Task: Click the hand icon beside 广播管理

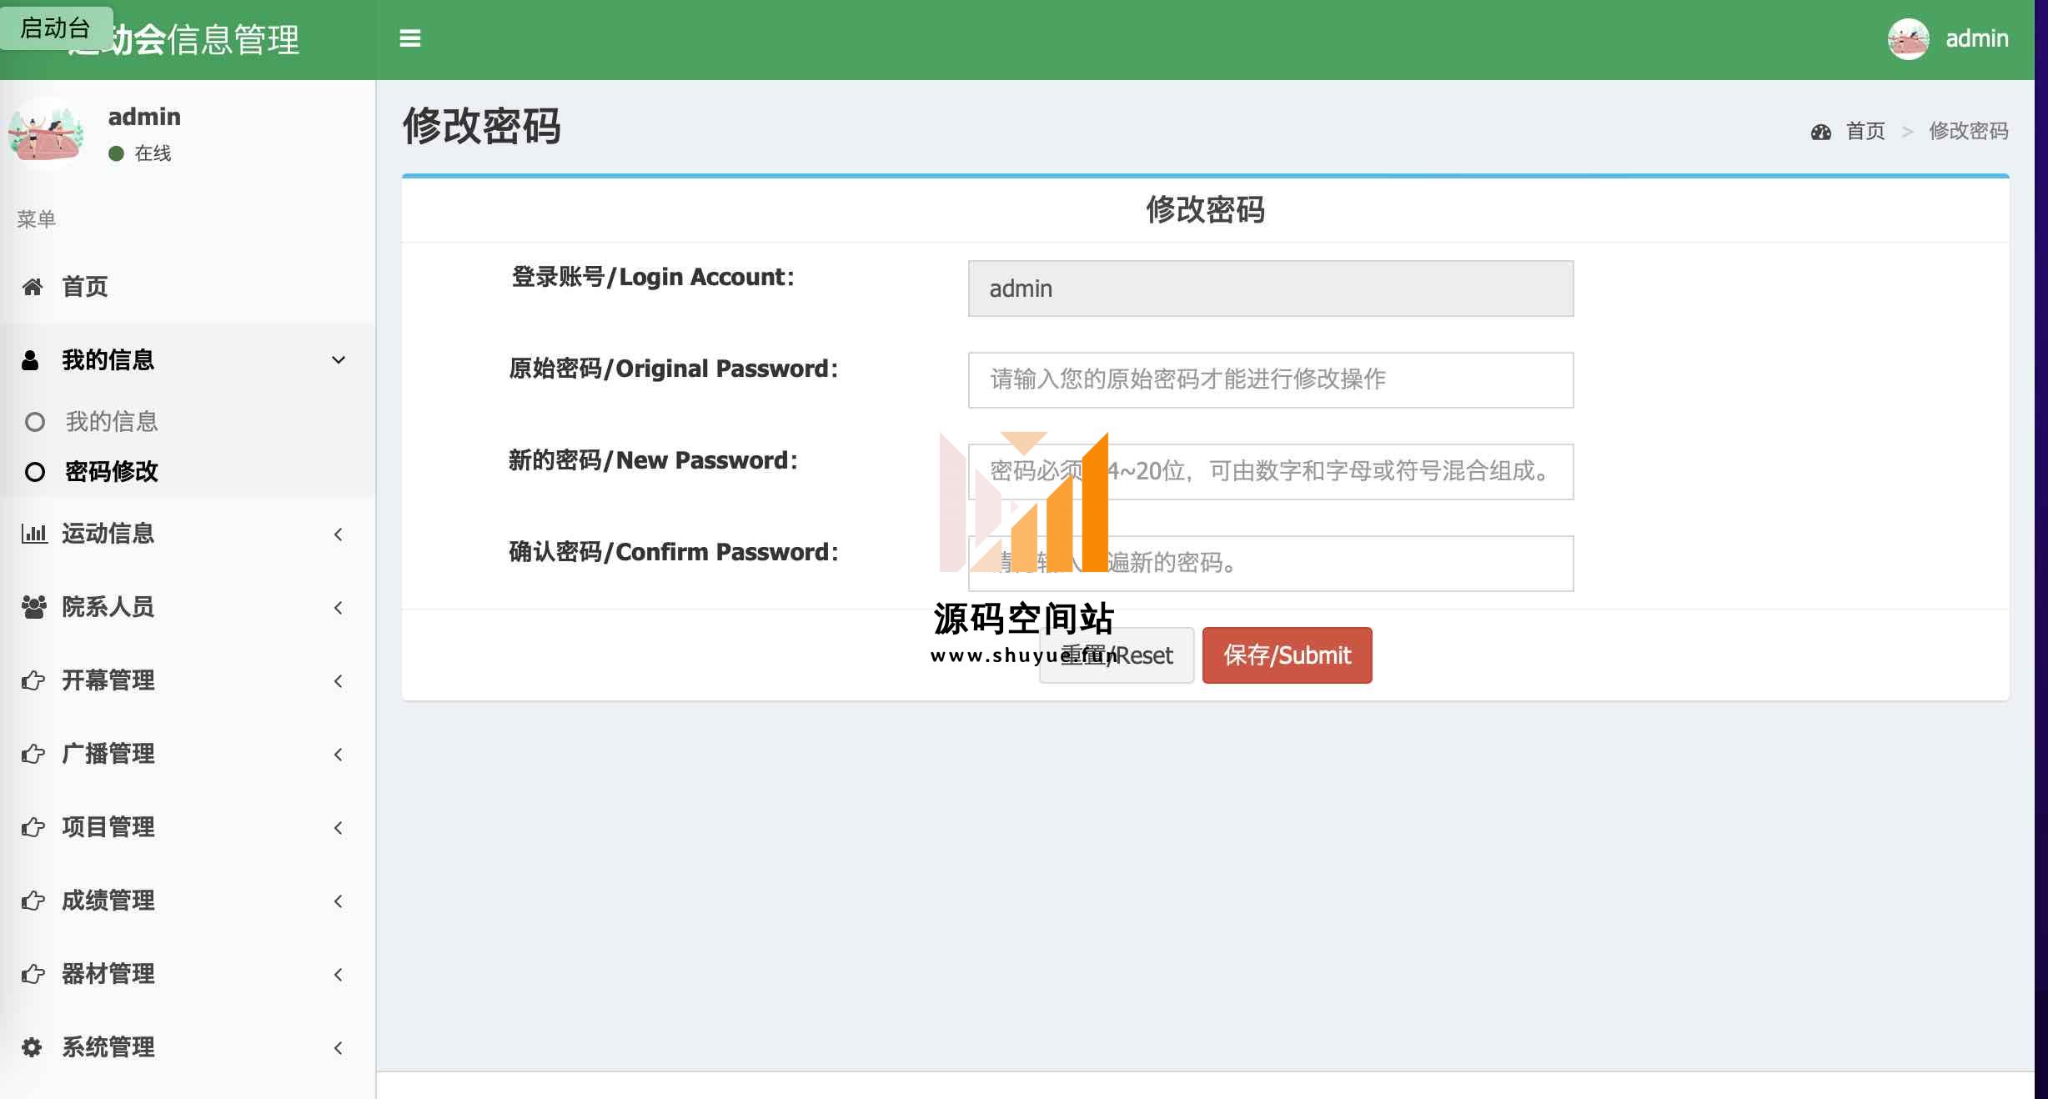Action: 33,754
